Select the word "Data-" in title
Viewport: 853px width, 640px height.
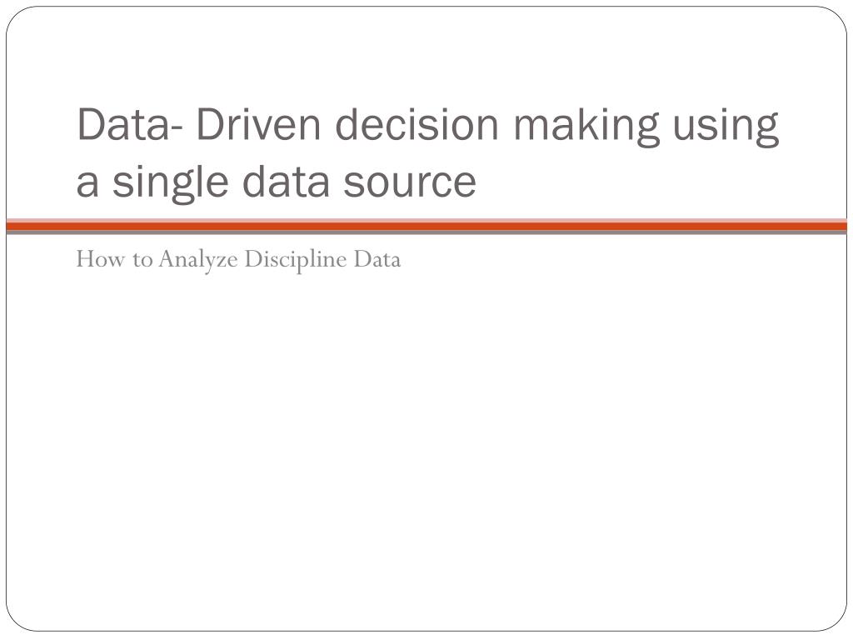[x=131, y=125]
